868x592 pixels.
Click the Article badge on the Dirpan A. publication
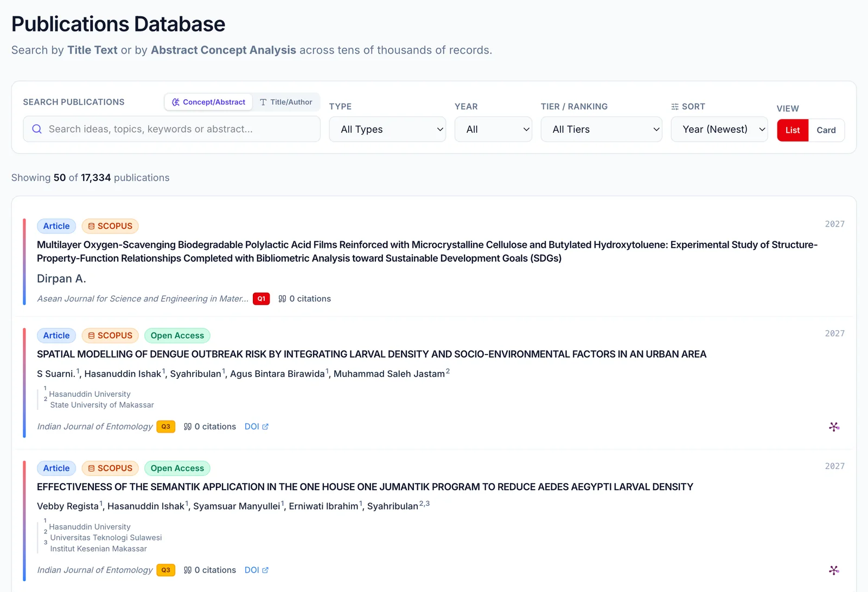tap(56, 226)
